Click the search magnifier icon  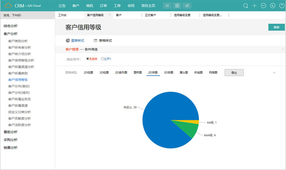[246, 6]
